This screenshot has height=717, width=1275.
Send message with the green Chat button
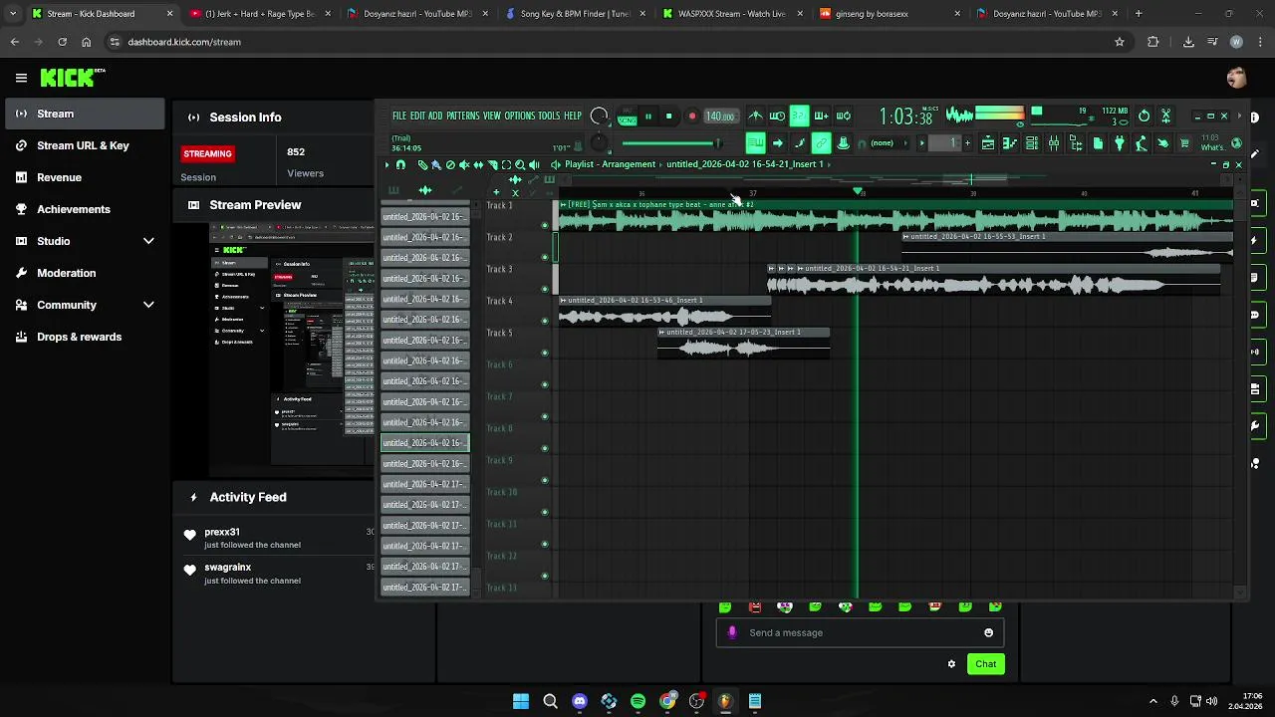coord(985,664)
